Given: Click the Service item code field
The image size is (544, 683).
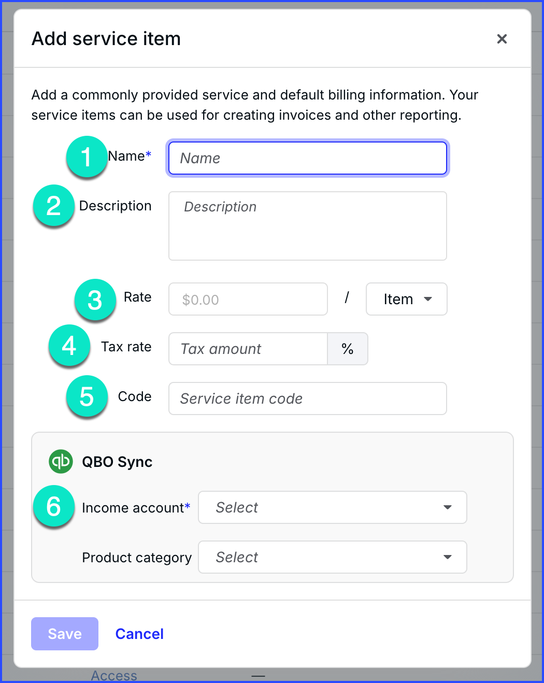Looking at the screenshot, I should [x=307, y=399].
